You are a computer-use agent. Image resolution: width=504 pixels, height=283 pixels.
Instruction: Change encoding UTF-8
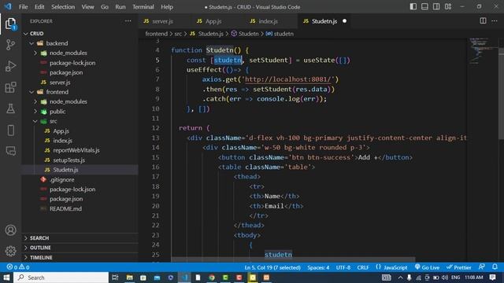(343, 267)
